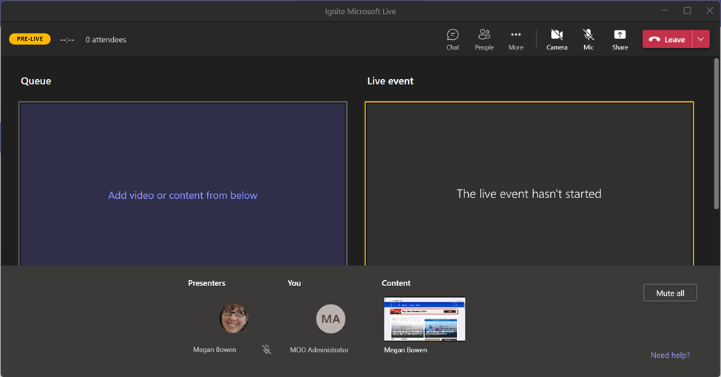This screenshot has width=721, height=377.
Task: Open the More options menu
Action: (516, 39)
